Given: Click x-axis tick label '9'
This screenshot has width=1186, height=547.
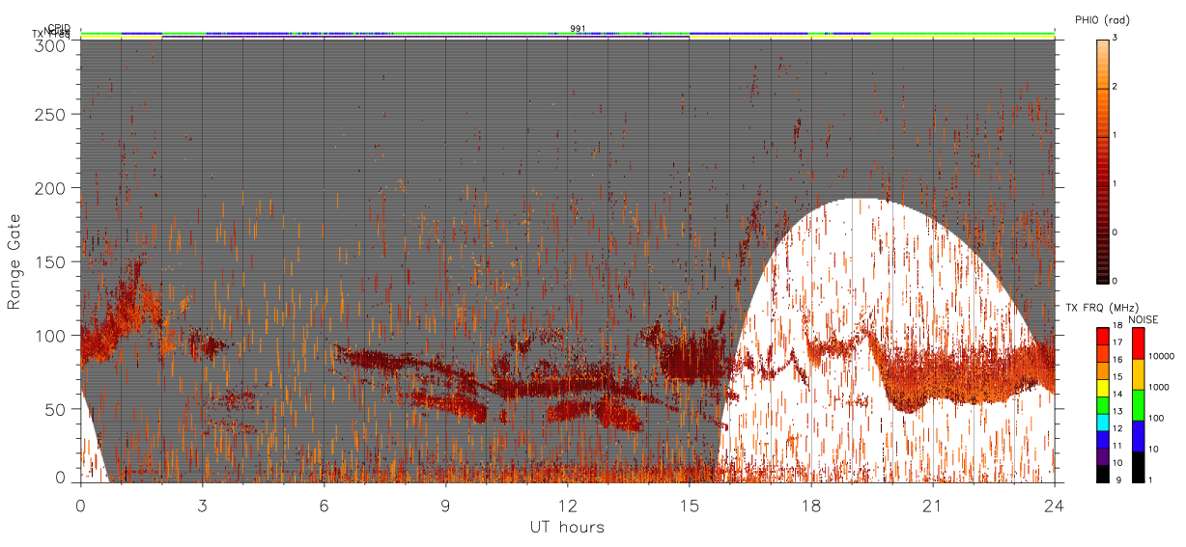Looking at the screenshot, I should (x=445, y=505).
